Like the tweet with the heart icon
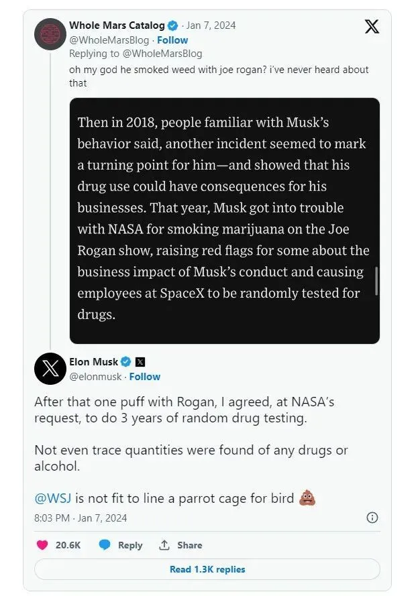The image size is (420, 596). [x=42, y=545]
